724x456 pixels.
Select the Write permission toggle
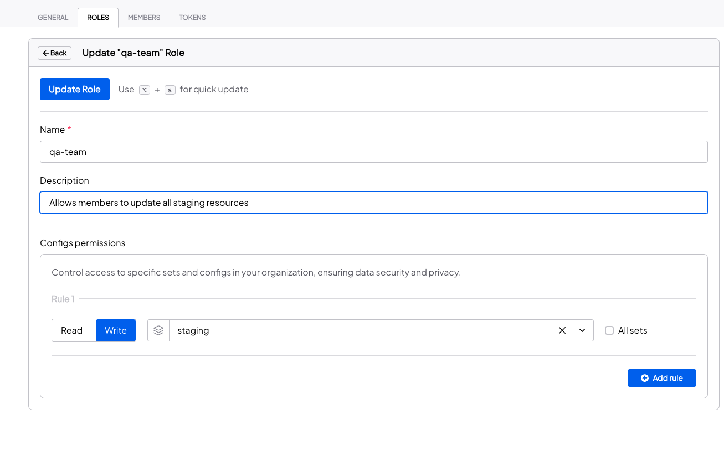(x=116, y=330)
